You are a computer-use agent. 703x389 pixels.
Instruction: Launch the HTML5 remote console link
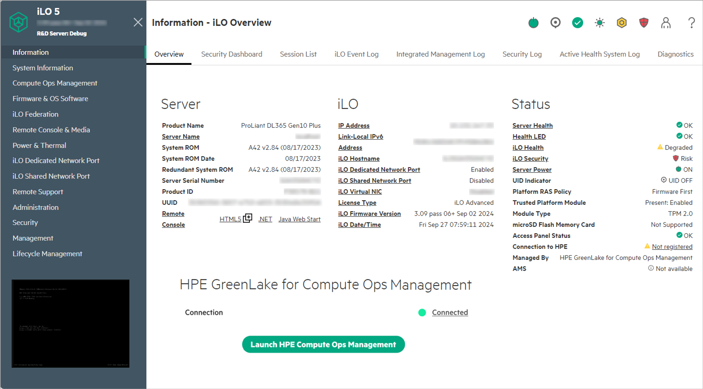(x=230, y=219)
